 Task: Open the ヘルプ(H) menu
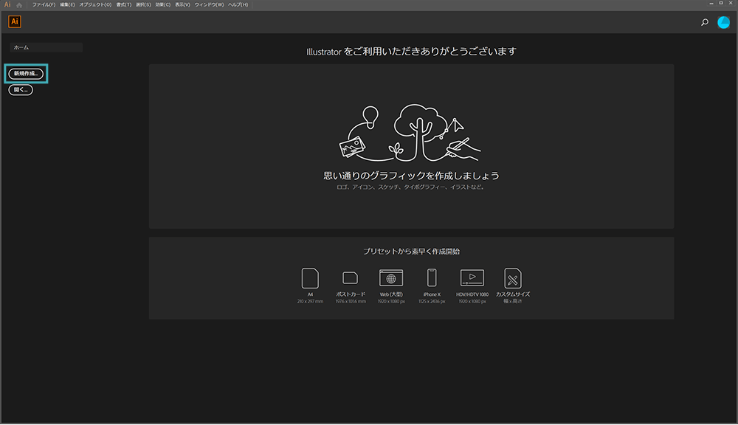[x=238, y=4]
